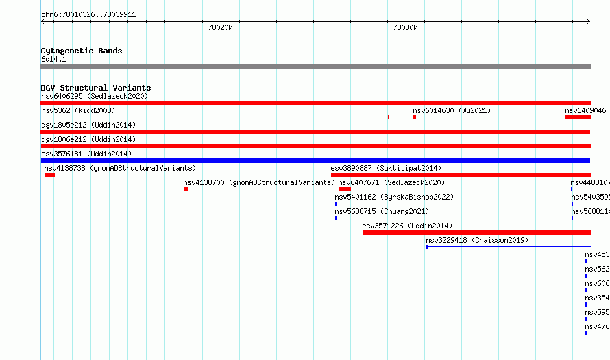The image size is (610, 360).
Task: Click the cut-off nsv562 label
Action: coord(597,269)
